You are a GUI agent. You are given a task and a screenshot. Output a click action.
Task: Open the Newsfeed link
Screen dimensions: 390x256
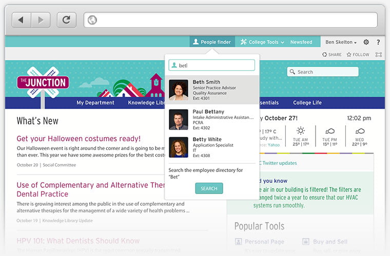(301, 42)
